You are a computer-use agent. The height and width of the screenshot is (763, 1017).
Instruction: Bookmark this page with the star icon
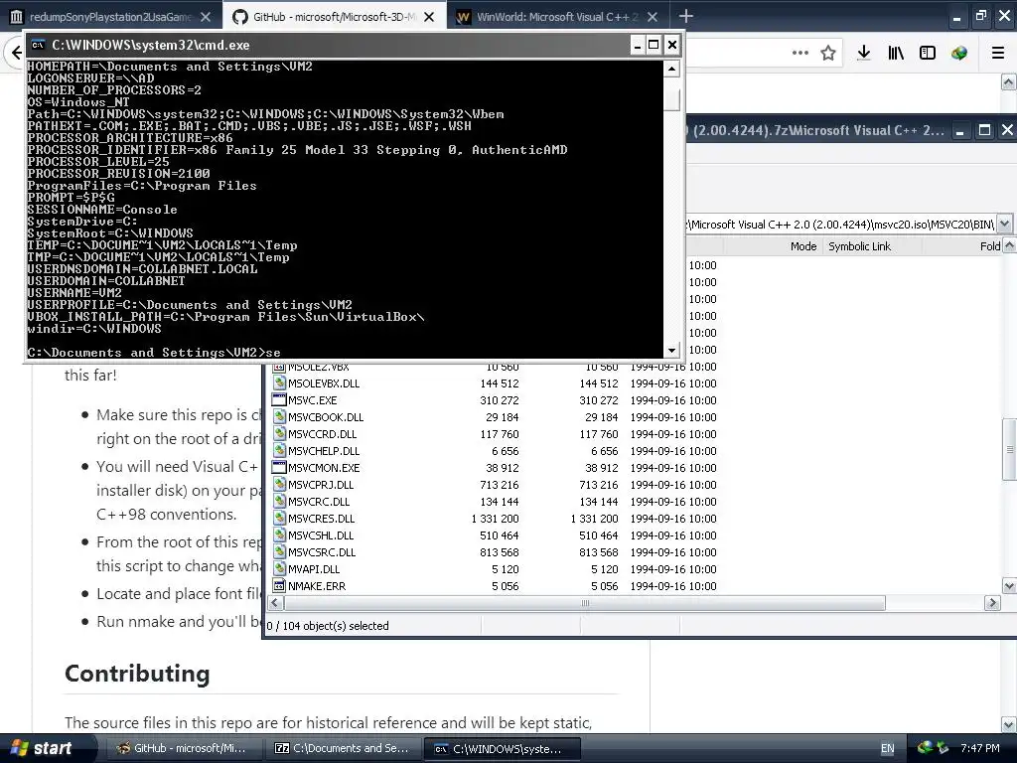(828, 54)
